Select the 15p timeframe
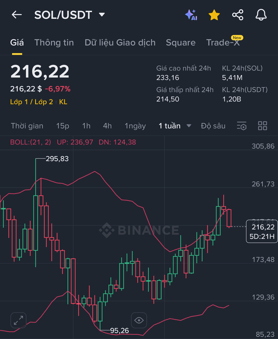 tap(63, 126)
